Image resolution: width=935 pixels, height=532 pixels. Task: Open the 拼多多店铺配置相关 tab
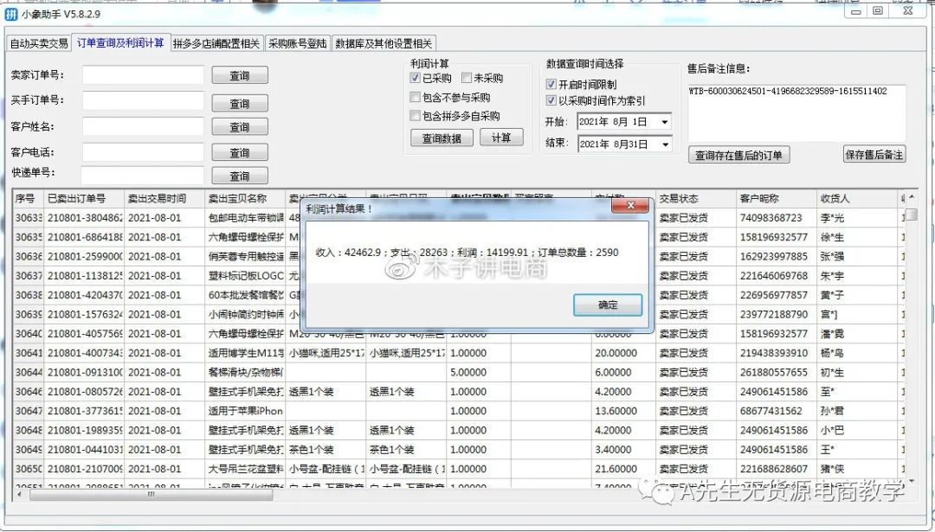click(216, 43)
